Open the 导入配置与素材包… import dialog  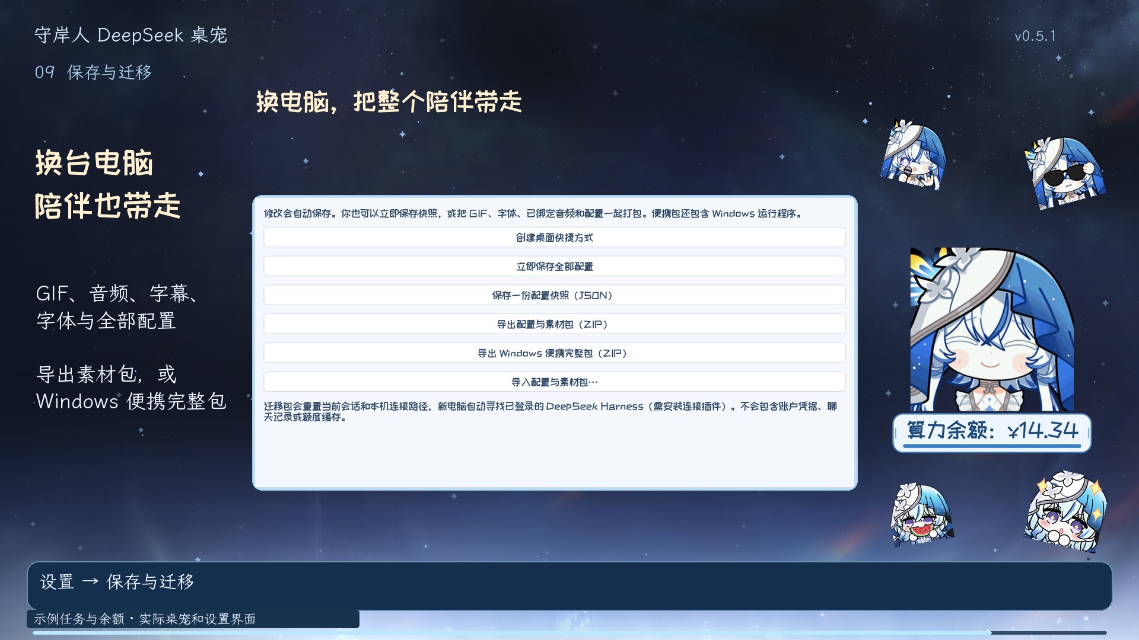click(554, 382)
